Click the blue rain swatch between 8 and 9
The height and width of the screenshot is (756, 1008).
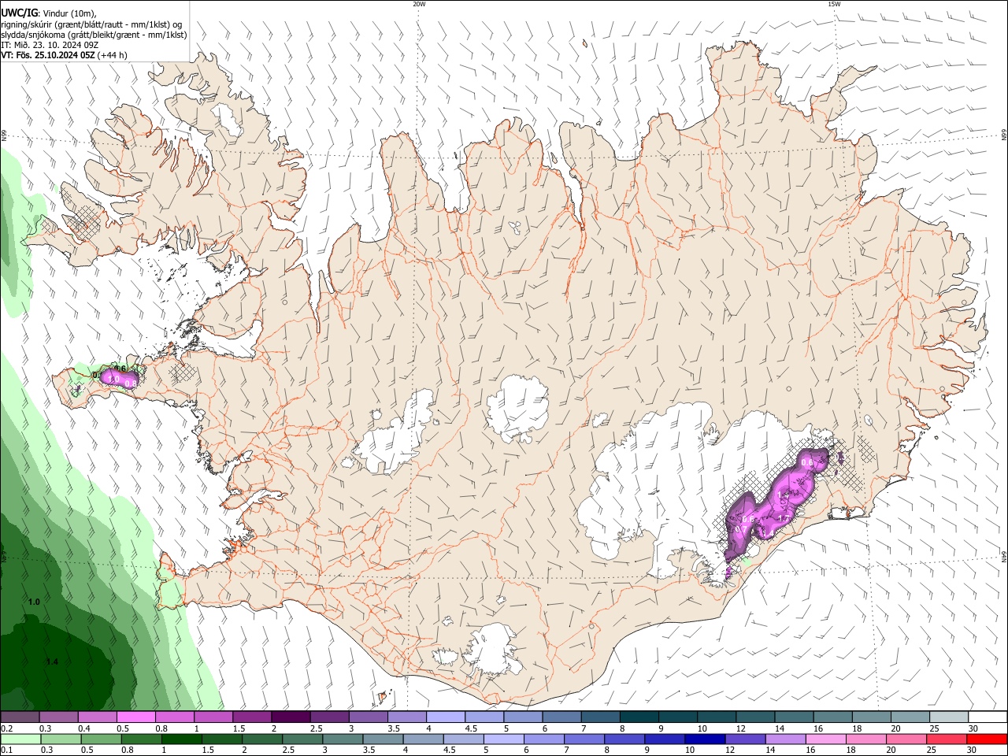coord(625,739)
